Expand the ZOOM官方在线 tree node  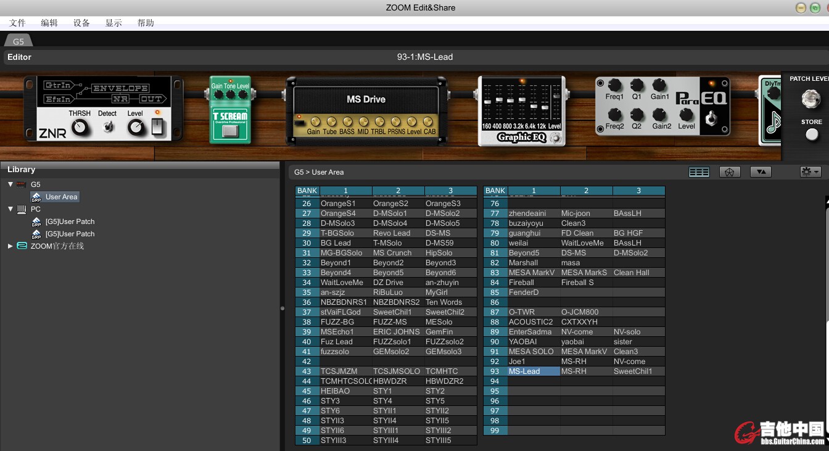[x=10, y=246]
